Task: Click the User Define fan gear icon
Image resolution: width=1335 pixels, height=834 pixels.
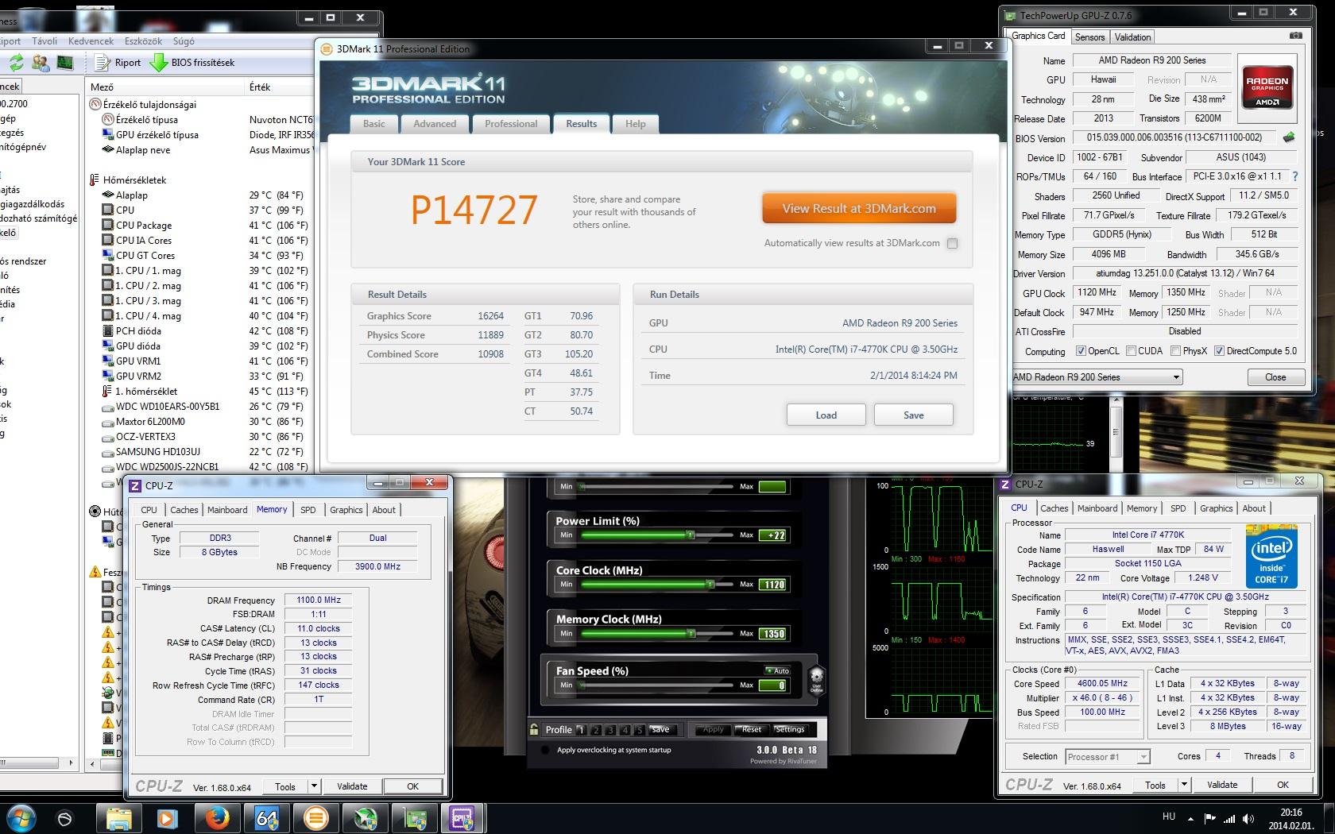Action: coord(816,681)
